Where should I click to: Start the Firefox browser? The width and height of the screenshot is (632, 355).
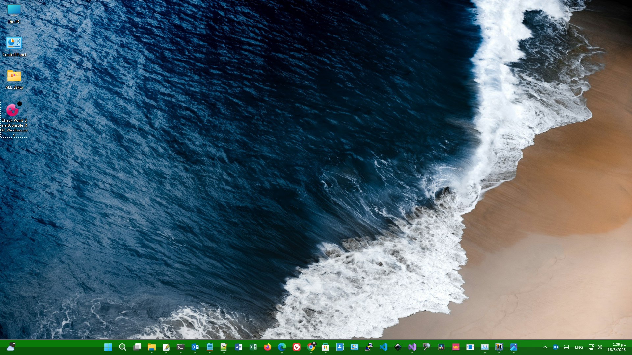click(268, 347)
